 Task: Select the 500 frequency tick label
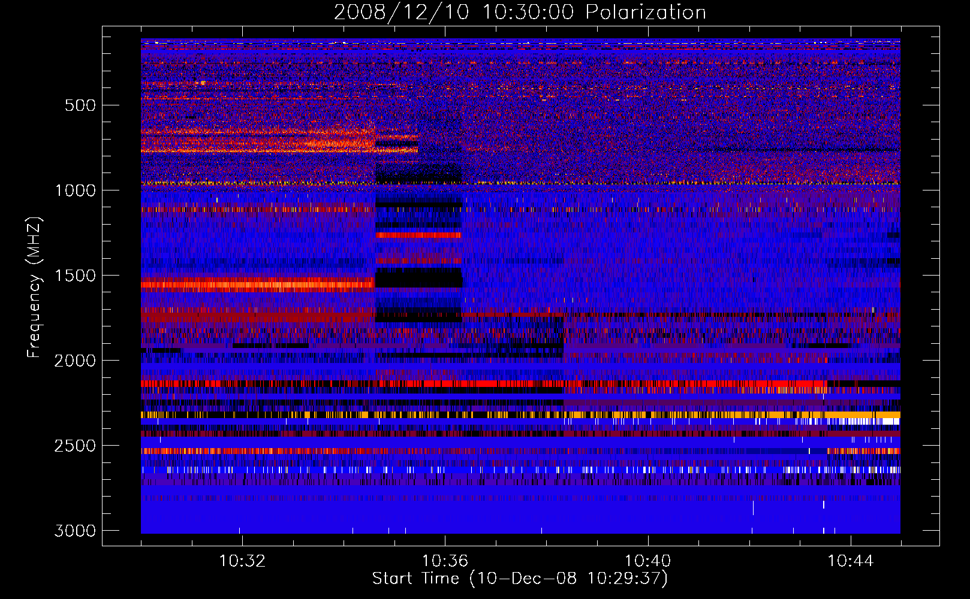pos(80,105)
